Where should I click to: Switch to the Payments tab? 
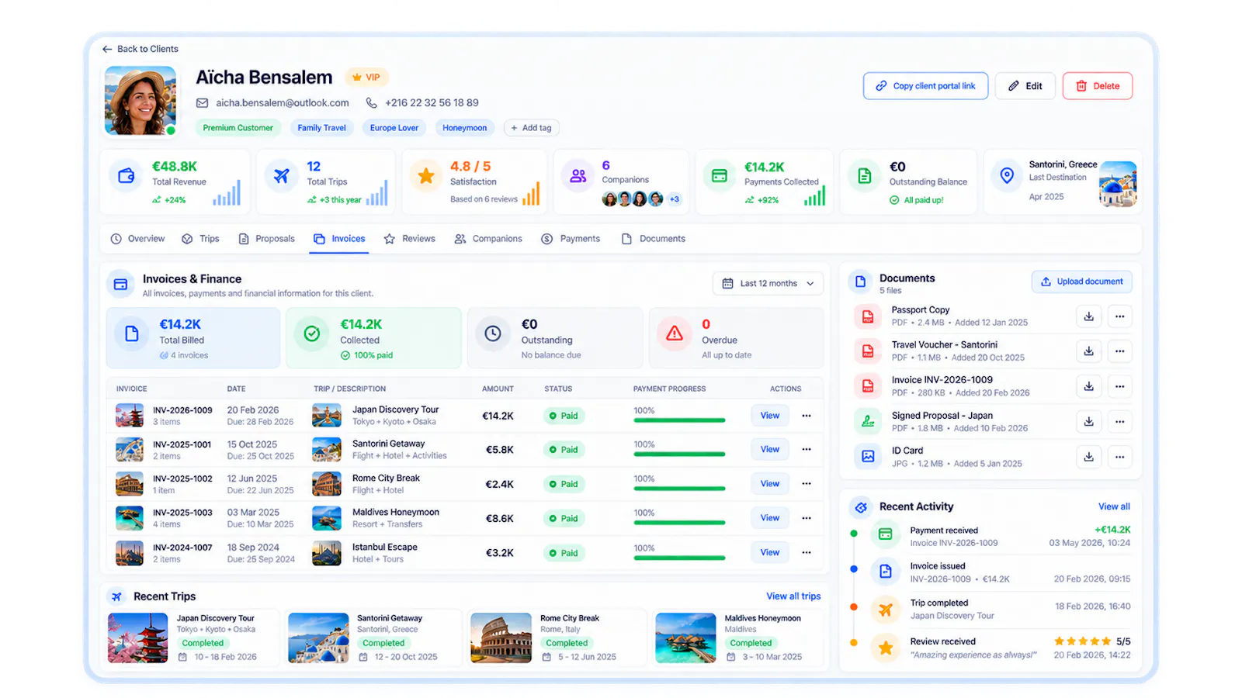click(571, 239)
